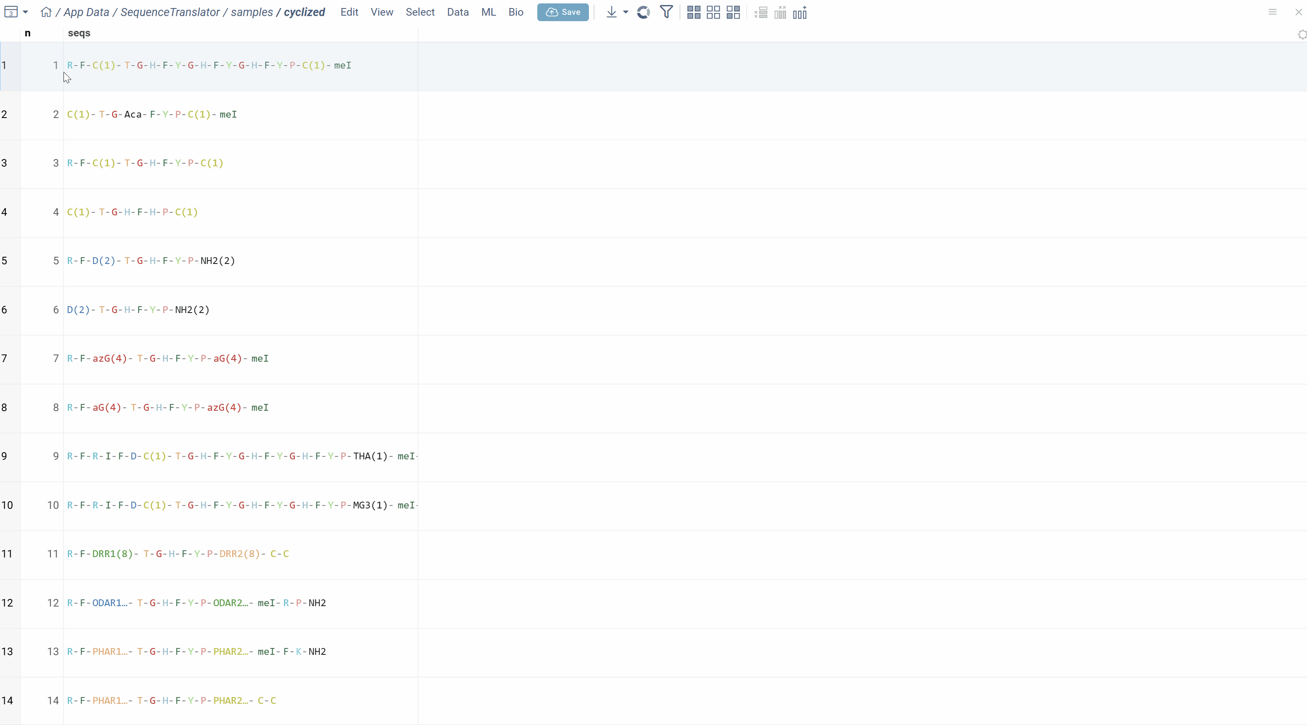The image size is (1307, 725).
Task: Click the download arrow icon
Action: pyautogui.click(x=611, y=12)
